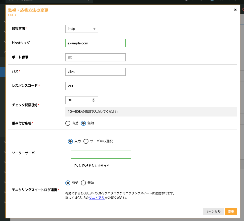Click the Hostヘッダ field with example.com
The width and height of the screenshot is (244, 221).
click(x=95, y=43)
